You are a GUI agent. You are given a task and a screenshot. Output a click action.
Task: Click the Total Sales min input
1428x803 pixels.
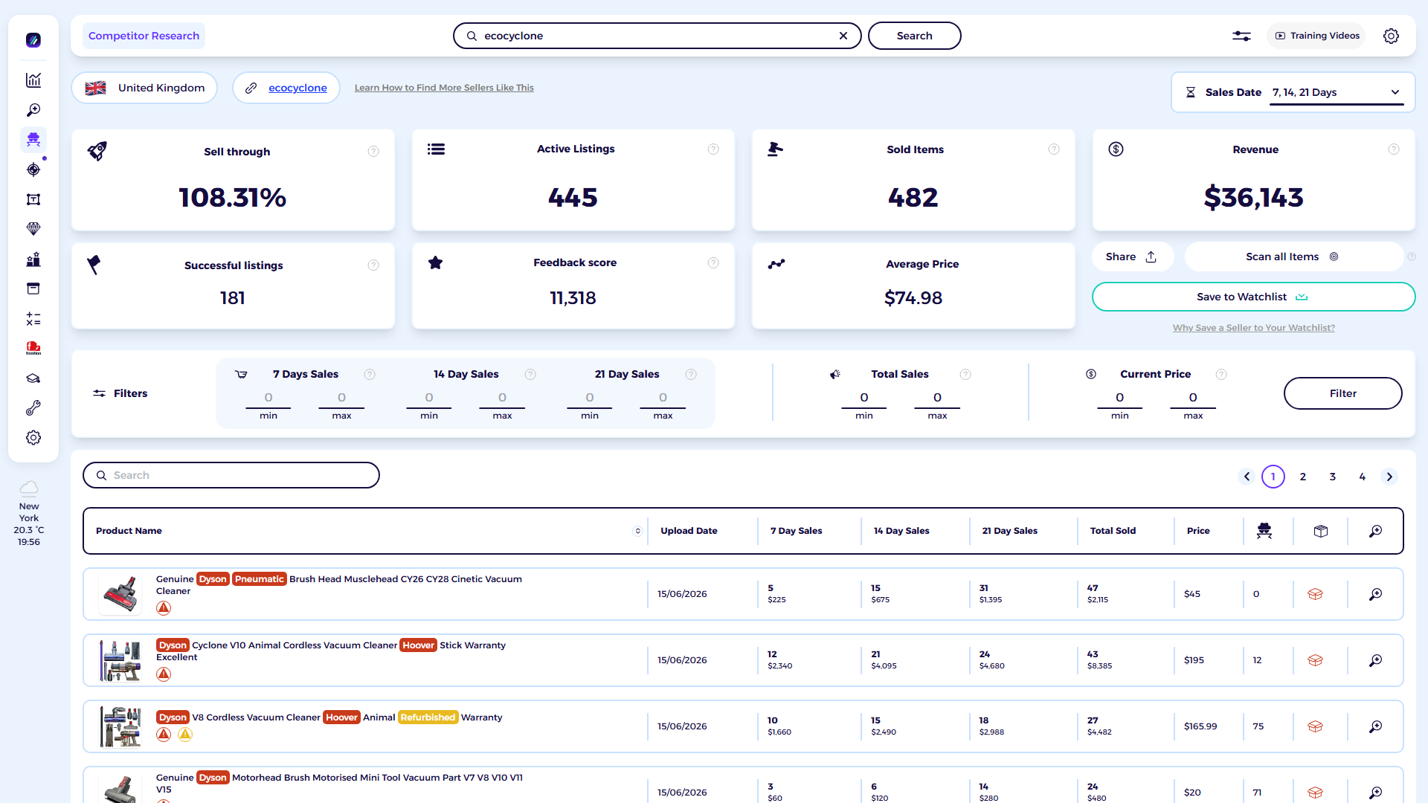(864, 398)
